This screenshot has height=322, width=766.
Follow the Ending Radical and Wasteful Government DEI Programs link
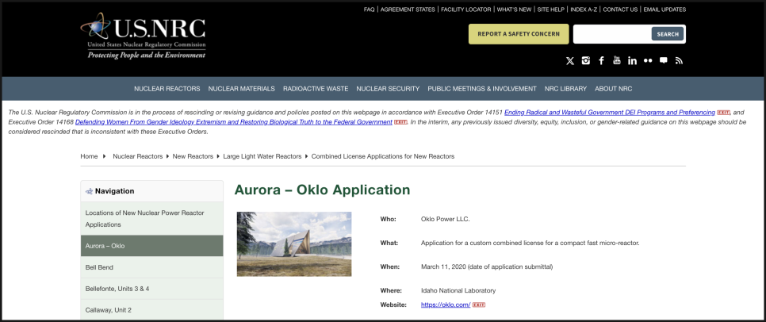click(x=610, y=113)
